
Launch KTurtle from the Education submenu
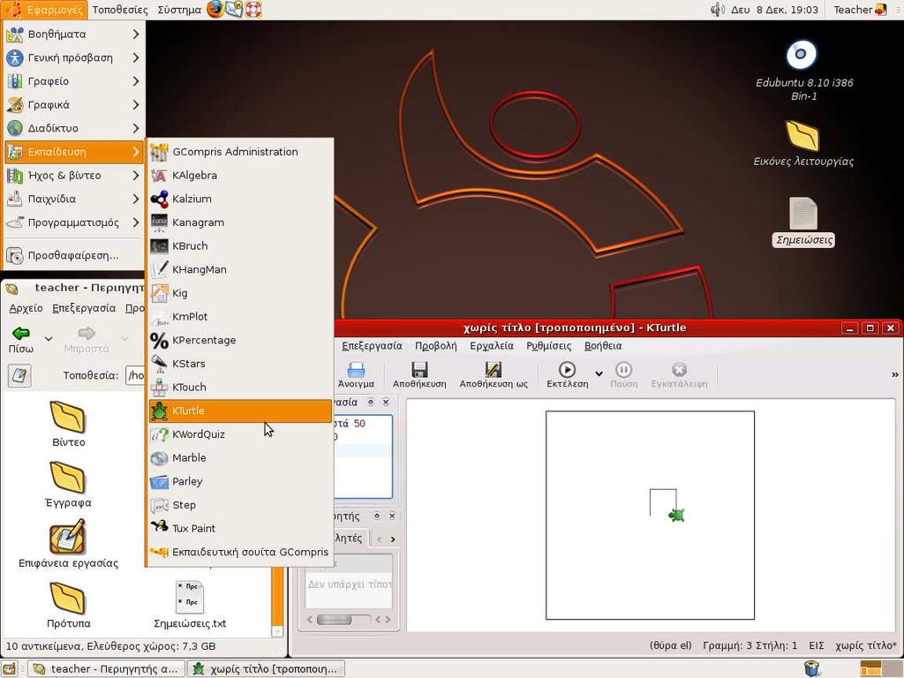point(240,411)
